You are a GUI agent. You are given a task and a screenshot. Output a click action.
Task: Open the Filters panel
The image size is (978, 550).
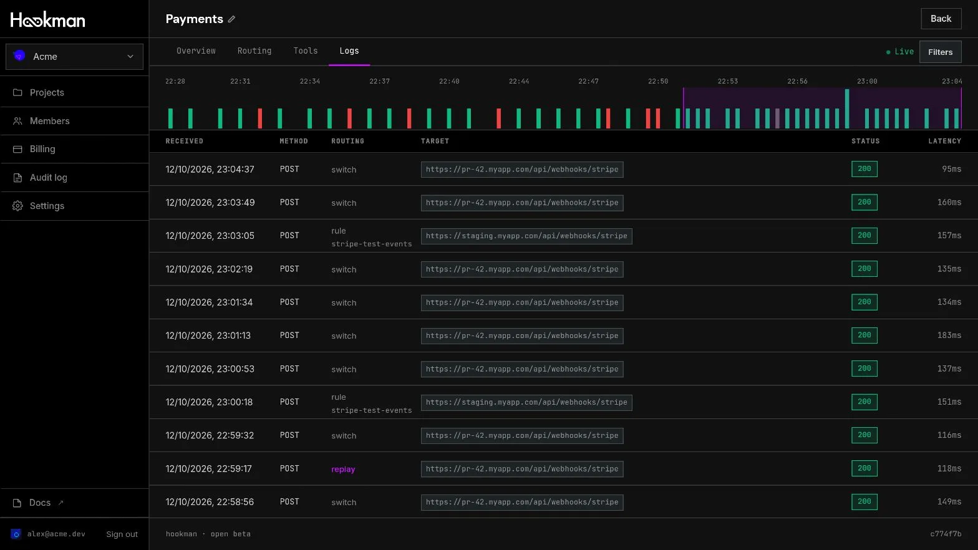coord(940,52)
